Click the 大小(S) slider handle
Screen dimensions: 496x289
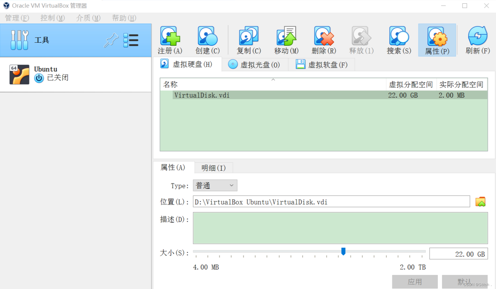click(343, 251)
